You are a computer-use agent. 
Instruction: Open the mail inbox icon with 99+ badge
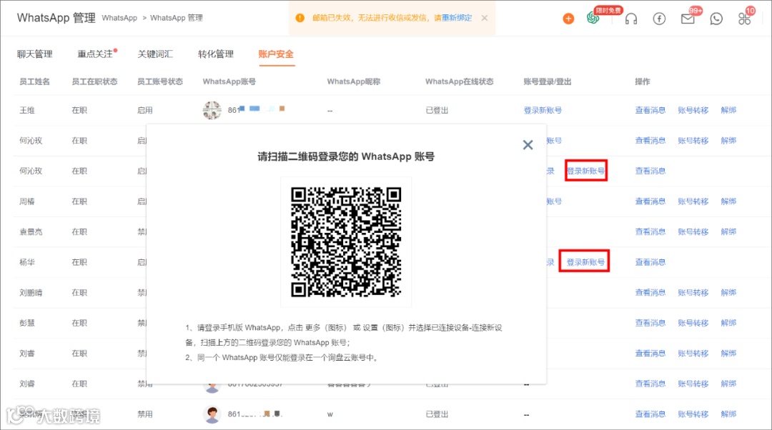[x=688, y=19]
